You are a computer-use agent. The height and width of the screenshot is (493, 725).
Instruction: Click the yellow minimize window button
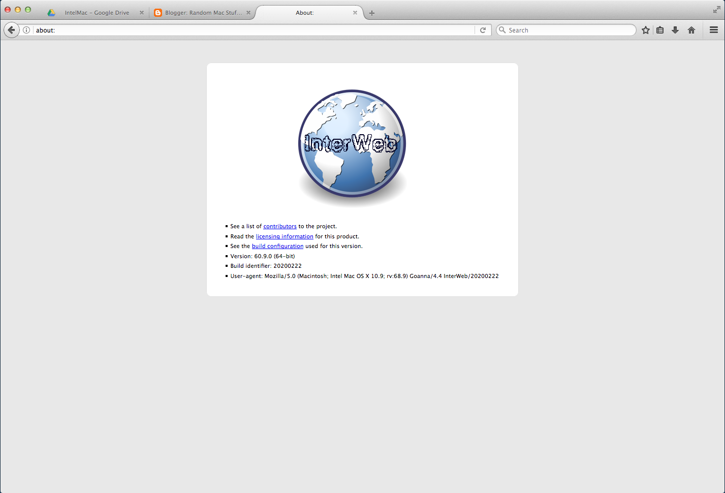18,10
